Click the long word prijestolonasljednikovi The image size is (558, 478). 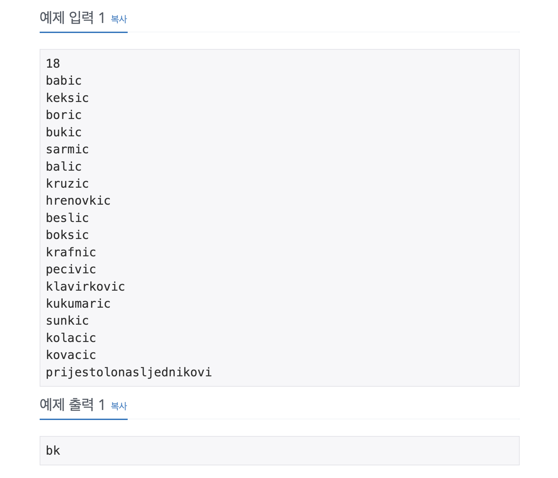pos(129,372)
